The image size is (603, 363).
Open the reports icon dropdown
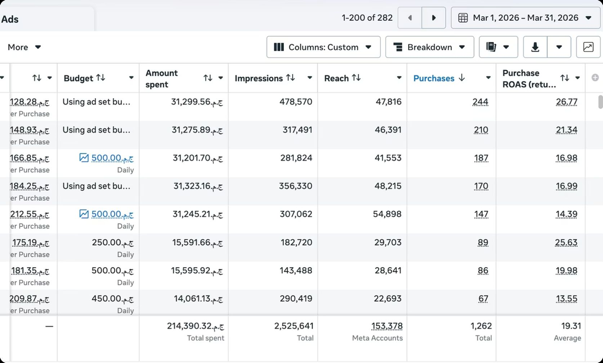point(498,47)
